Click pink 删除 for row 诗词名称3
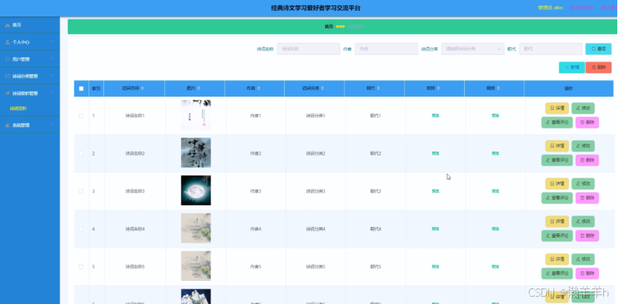Image resolution: width=618 pixels, height=304 pixels. 588,198
